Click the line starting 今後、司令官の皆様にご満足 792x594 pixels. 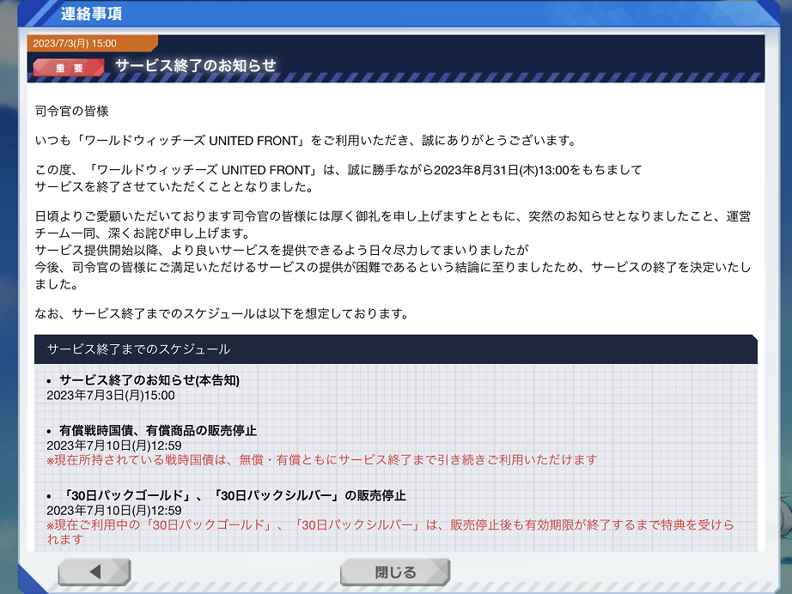point(393,267)
